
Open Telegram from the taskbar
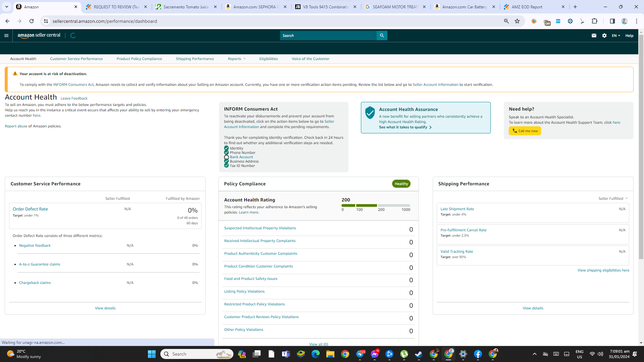pyautogui.click(x=361, y=354)
